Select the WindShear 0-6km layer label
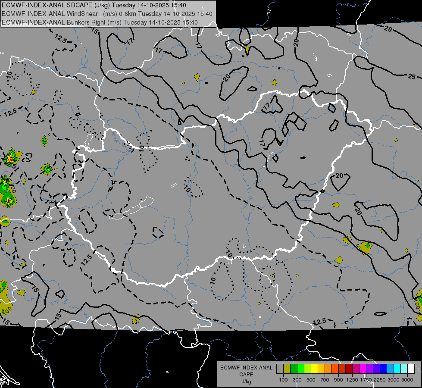 pyautogui.click(x=107, y=14)
